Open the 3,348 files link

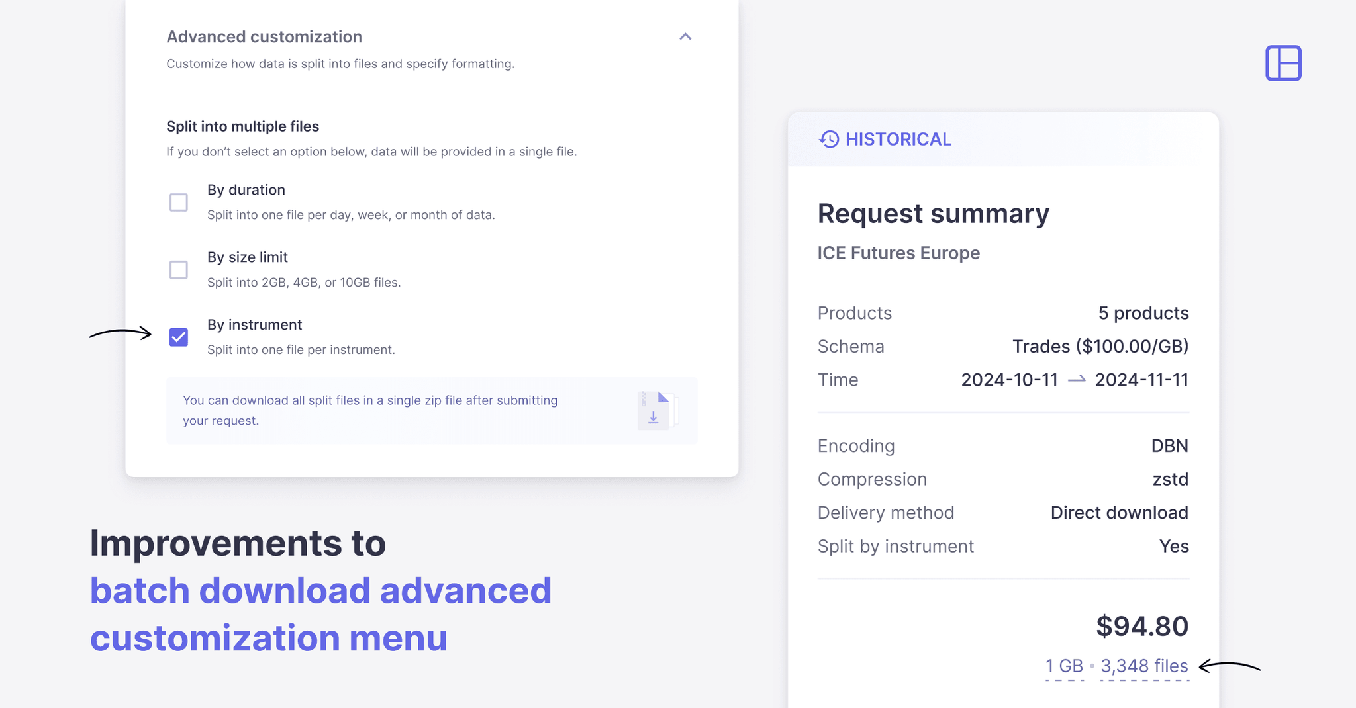point(1144,666)
